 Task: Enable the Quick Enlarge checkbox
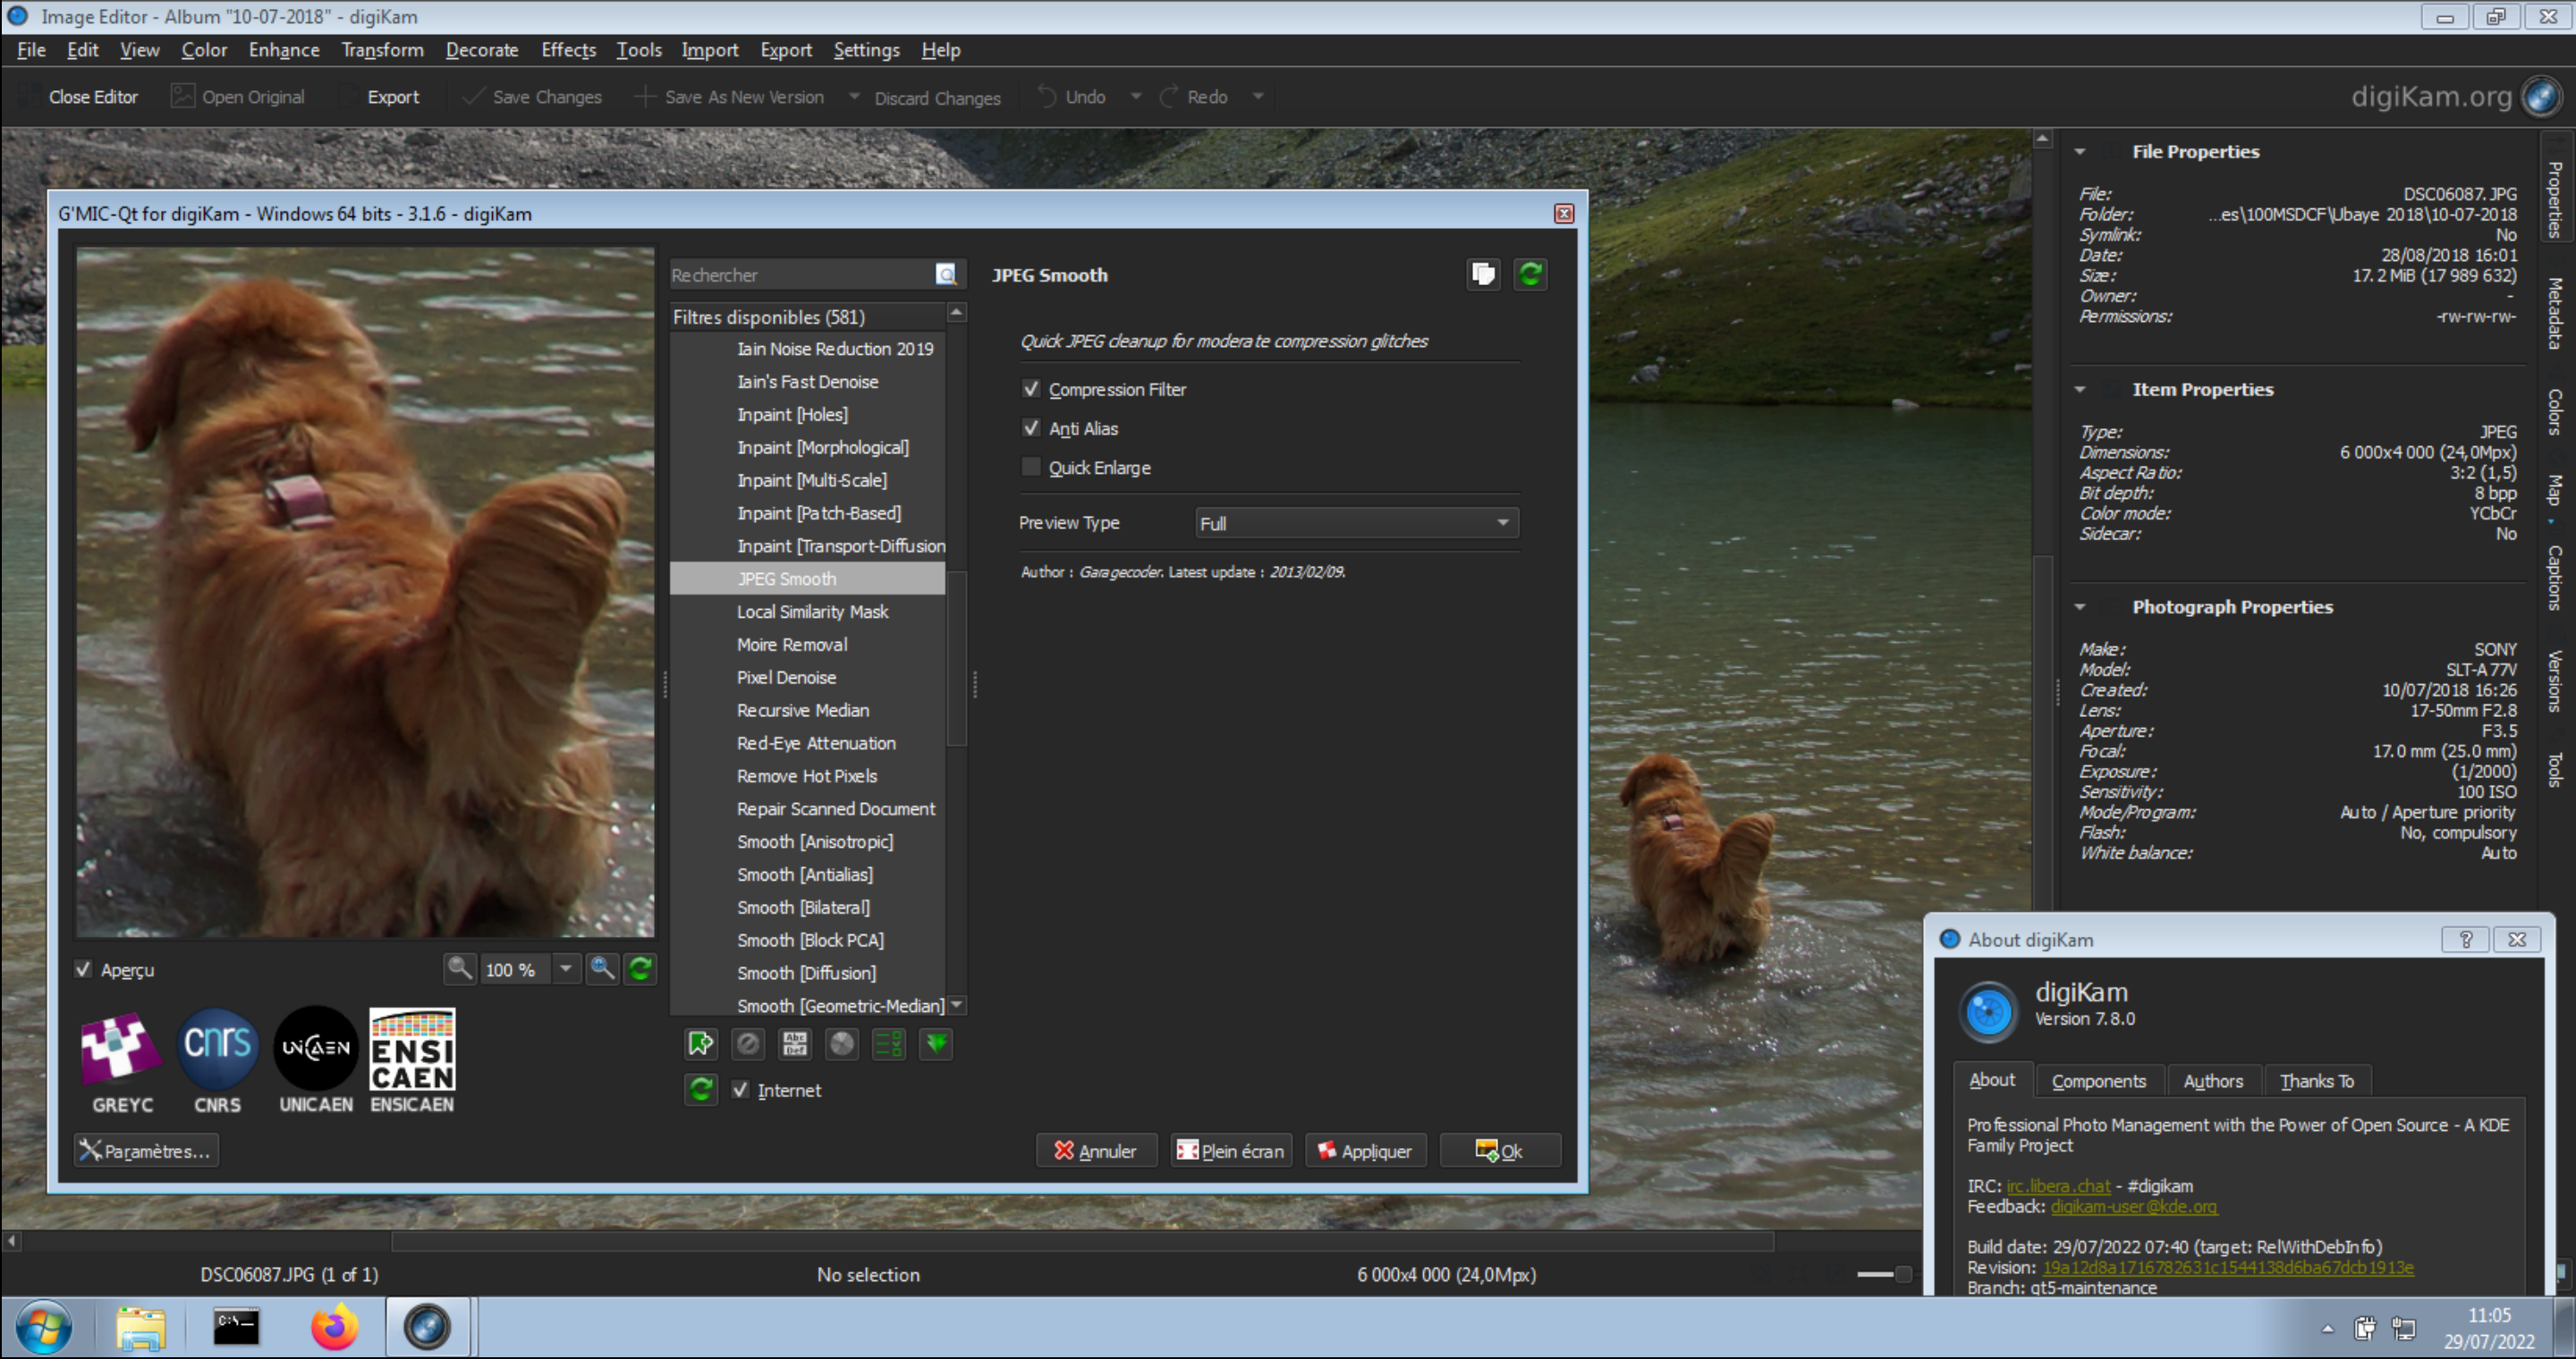pyautogui.click(x=1031, y=468)
